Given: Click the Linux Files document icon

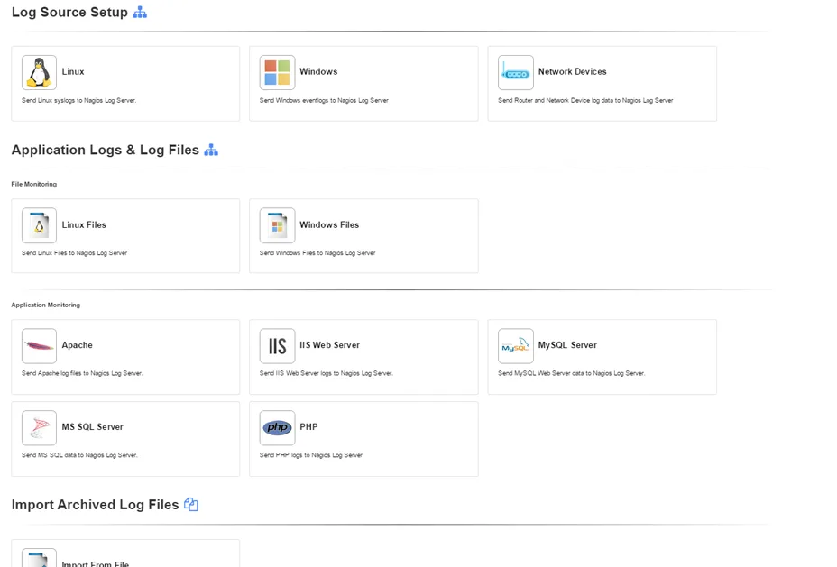Looking at the screenshot, I should coord(39,225).
